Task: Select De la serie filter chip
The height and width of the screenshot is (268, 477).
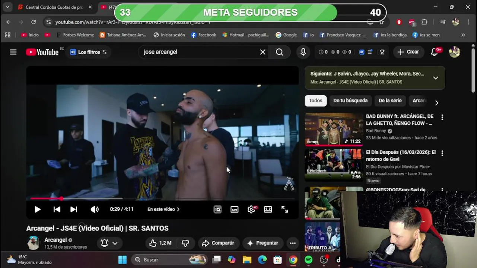Action: pos(390,100)
